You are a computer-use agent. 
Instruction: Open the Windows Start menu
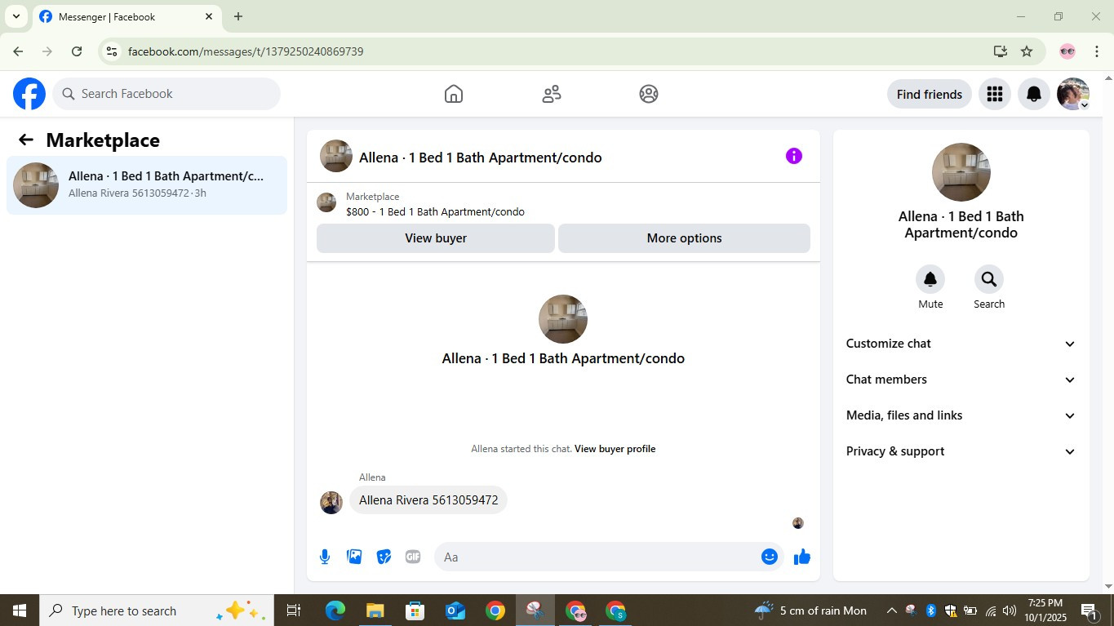click(20, 610)
